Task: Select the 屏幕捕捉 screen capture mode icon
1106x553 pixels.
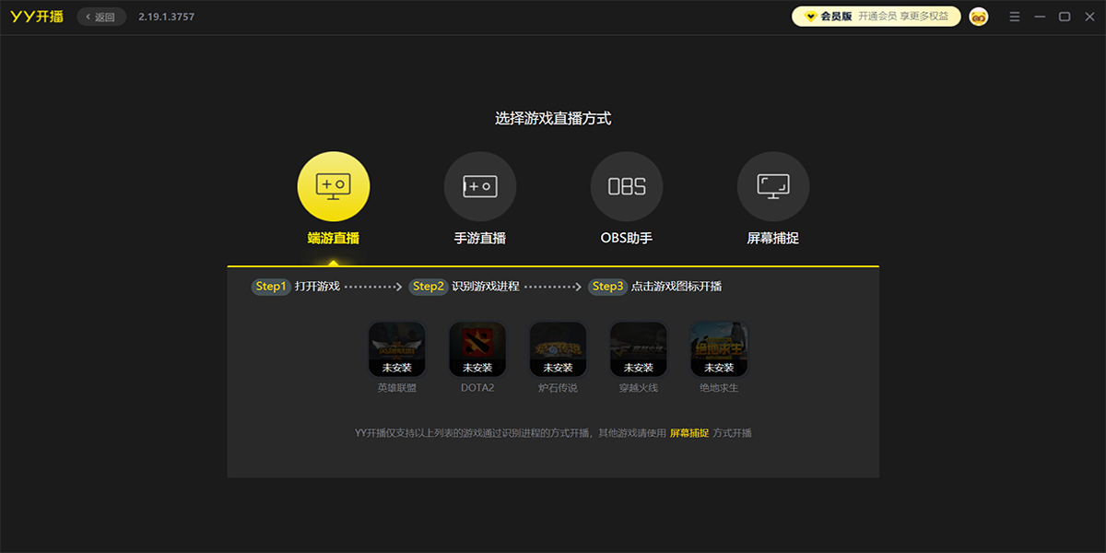Action: coord(773,185)
